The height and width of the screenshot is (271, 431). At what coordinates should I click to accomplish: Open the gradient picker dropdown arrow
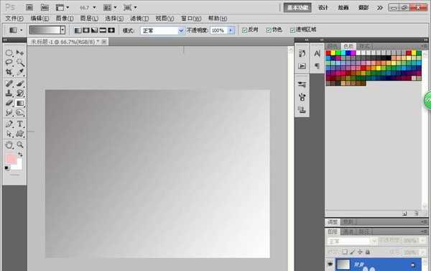point(62,30)
